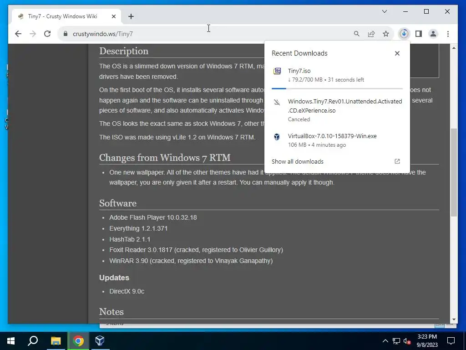Click the DirectX 9.0c list item
Viewport: 466px width, 350px height.
point(127,291)
